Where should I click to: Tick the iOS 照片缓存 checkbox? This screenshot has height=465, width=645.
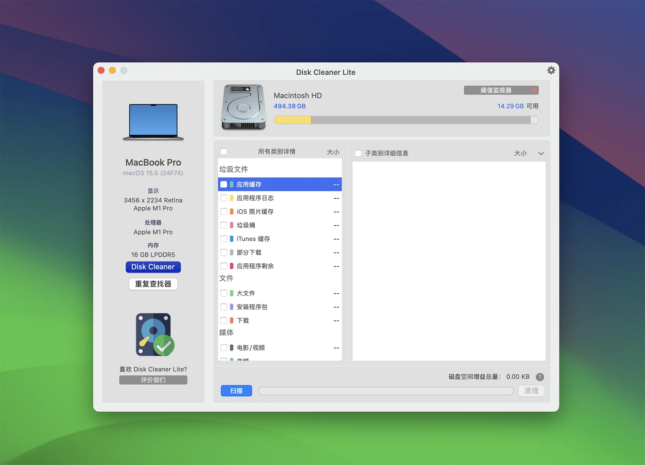click(224, 211)
